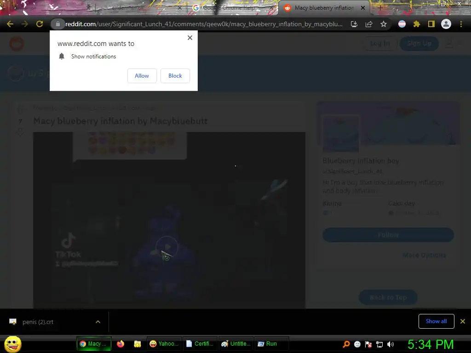The height and width of the screenshot is (353, 471).
Task: Open the flag with red X tray icon
Action: (x=368, y=344)
